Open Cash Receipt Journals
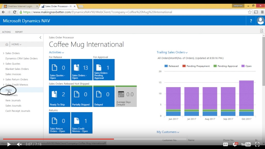This screenshot has width=265, height=149. 18,111
